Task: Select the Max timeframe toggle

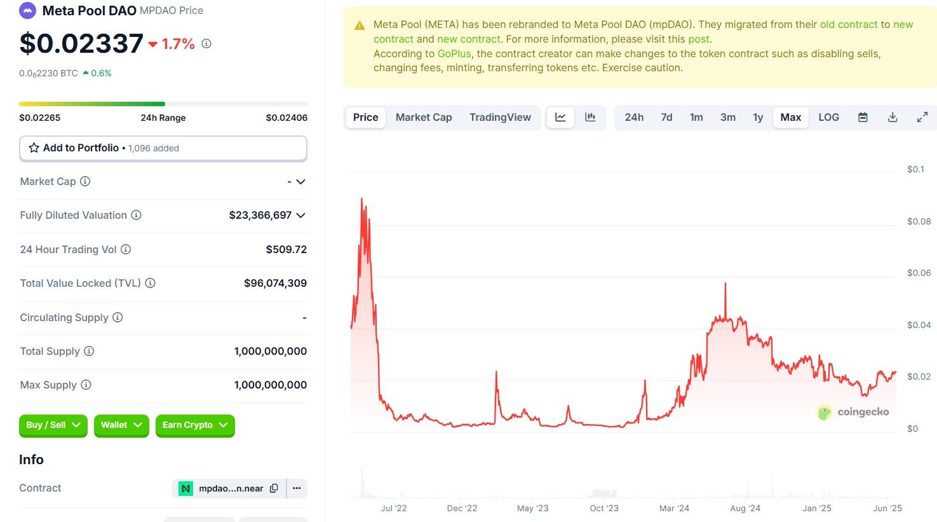Action: click(790, 117)
